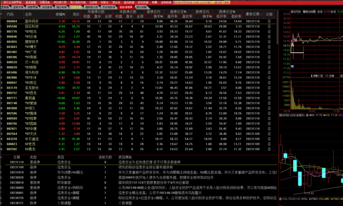Click stock code 600520 文一科技
Screen dimensions: 343x206
click(x=12, y=62)
